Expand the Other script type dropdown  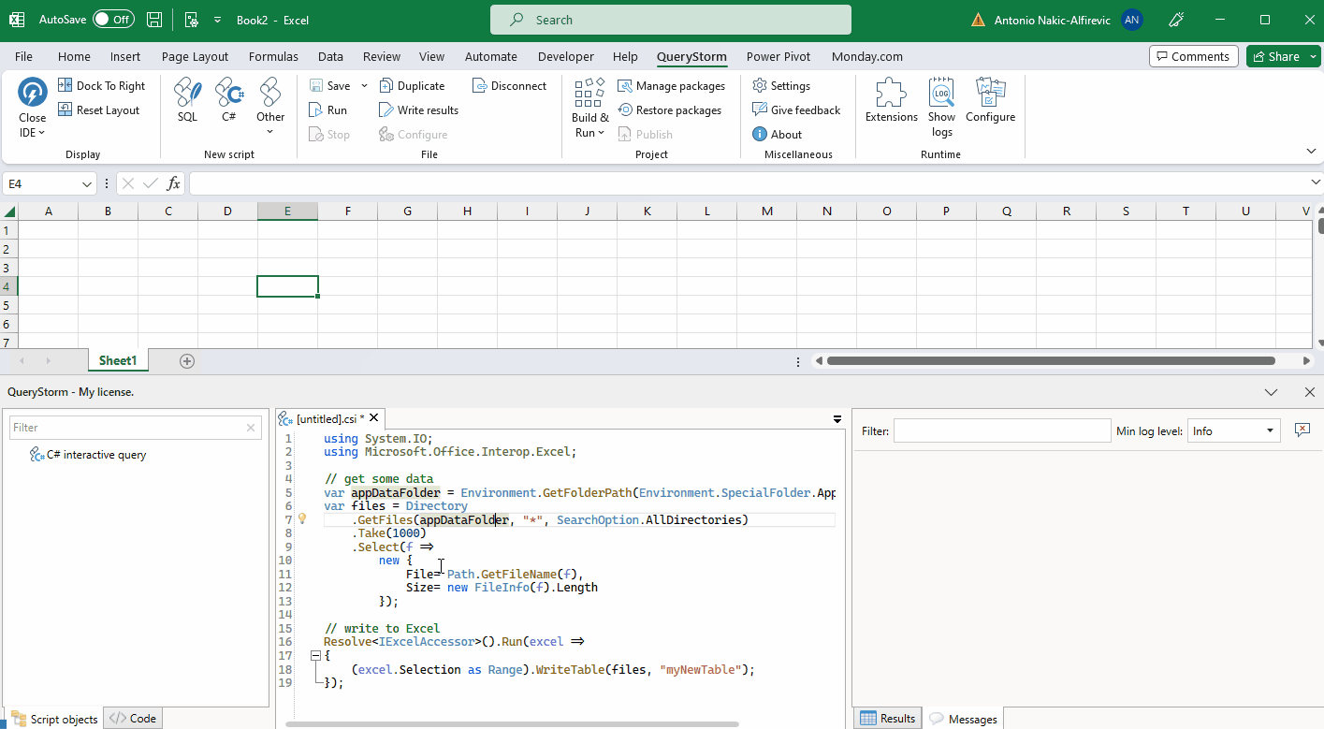tap(270, 131)
